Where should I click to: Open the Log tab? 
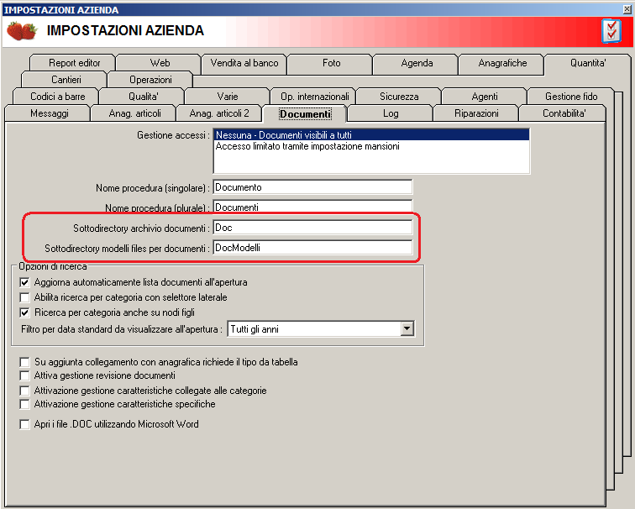click(x=391, y=113)
